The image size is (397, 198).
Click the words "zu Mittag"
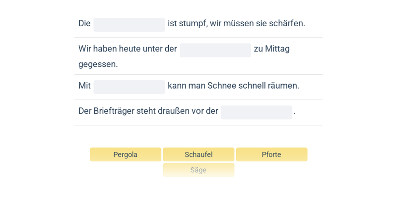[x=271, y=49]
